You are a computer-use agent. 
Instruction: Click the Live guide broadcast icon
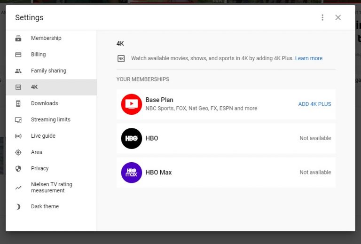[18, 136]
